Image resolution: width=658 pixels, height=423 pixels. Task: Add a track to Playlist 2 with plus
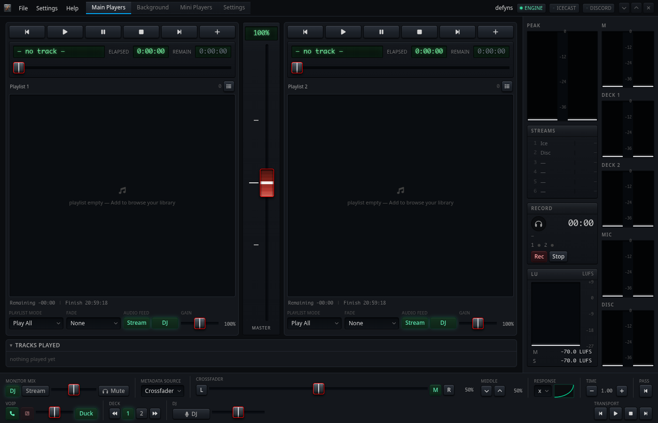click(x=495, y=32)
